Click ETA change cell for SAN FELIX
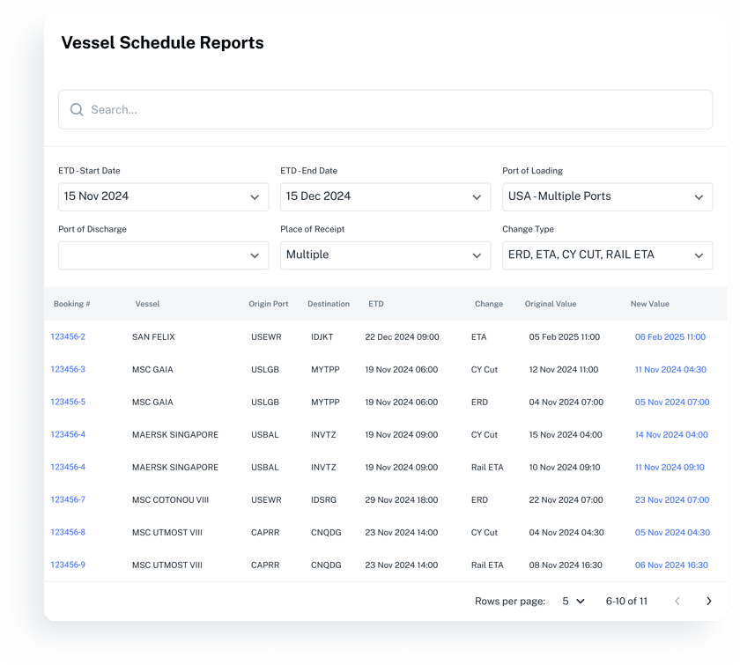Image resolution: width=740 pixels, height=665 pixels. point(478,337)
